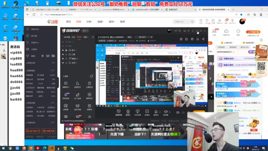
Task: Open 弹幕助手 tool in 直播伴侣 toolbox
Action: pyautogui.click(x=66, y=85)
